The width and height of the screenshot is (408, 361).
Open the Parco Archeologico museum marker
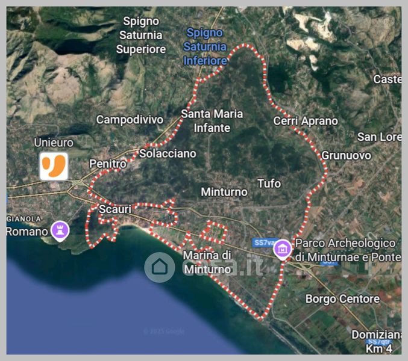[282, 250]
